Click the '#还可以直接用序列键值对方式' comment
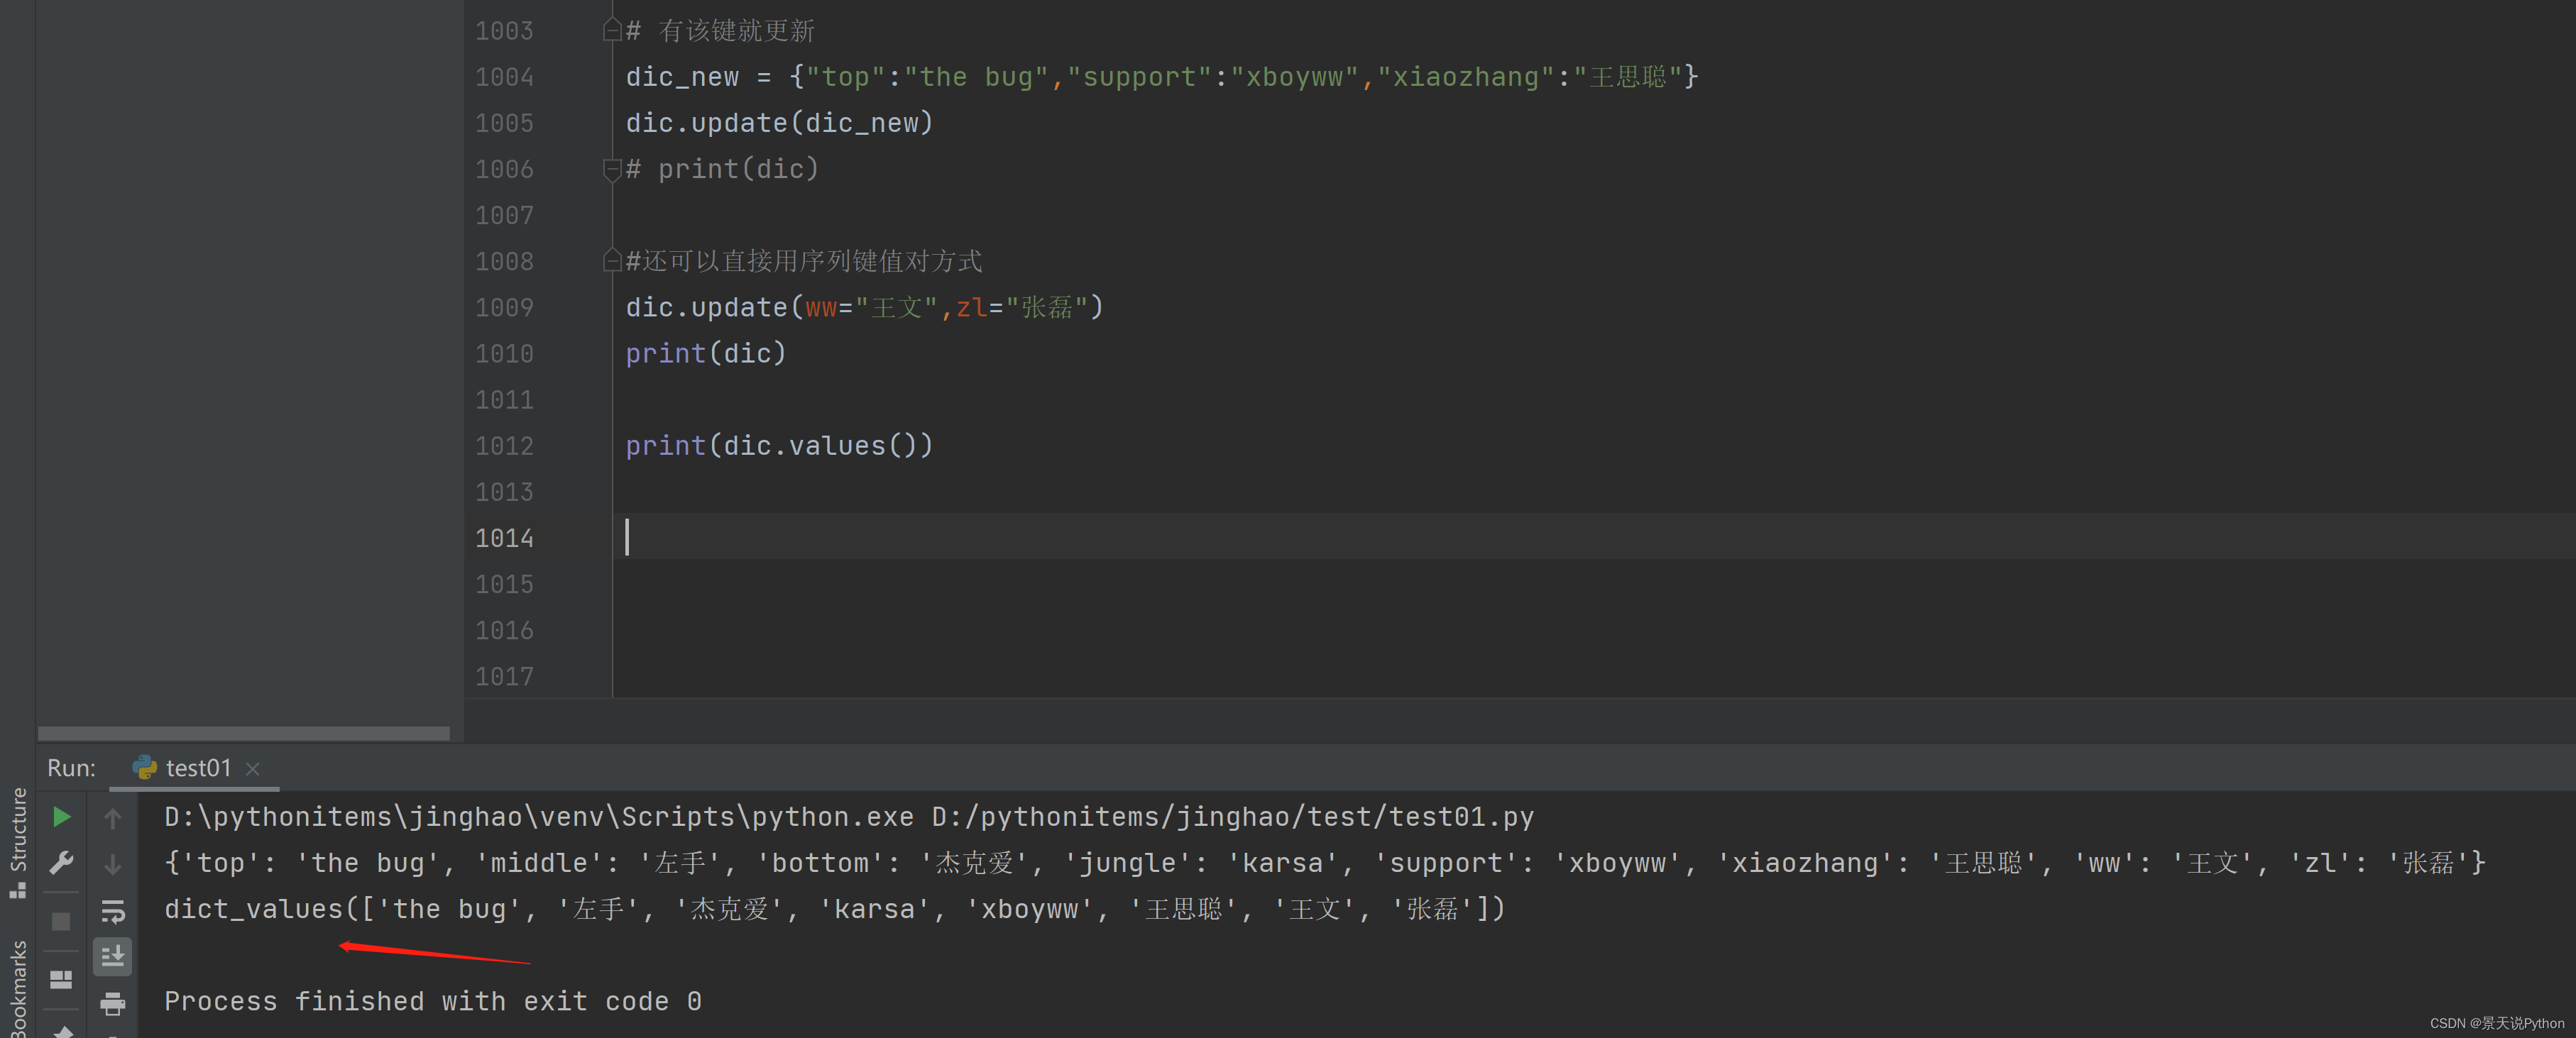Screen dimensions: 2576x1038 click(804, 261)
